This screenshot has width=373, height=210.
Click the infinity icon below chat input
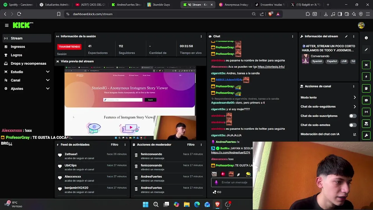tap(219, 192)
